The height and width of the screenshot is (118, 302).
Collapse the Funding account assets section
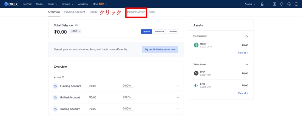coord(247,36)
